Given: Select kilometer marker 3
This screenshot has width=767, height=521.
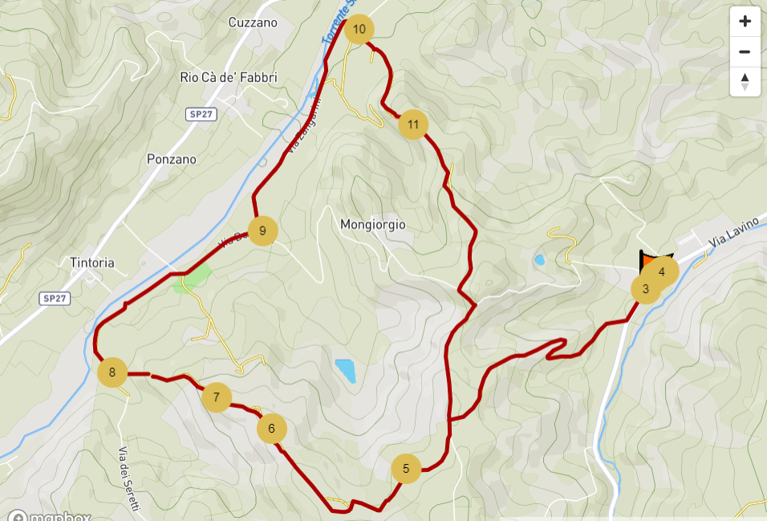Looking at the screenshot, I should point(646,289).
